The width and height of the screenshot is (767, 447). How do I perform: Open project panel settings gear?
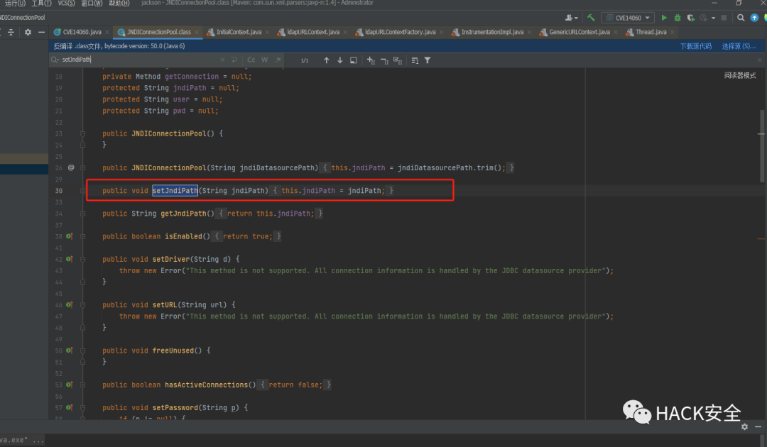pyautogui.click(x=28, y=32)
